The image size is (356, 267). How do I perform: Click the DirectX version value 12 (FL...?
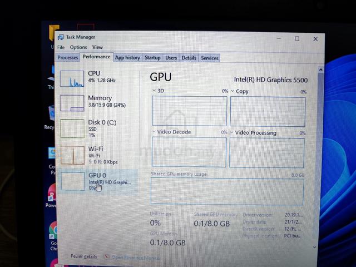pyautogui.click(x=293, y=229)
